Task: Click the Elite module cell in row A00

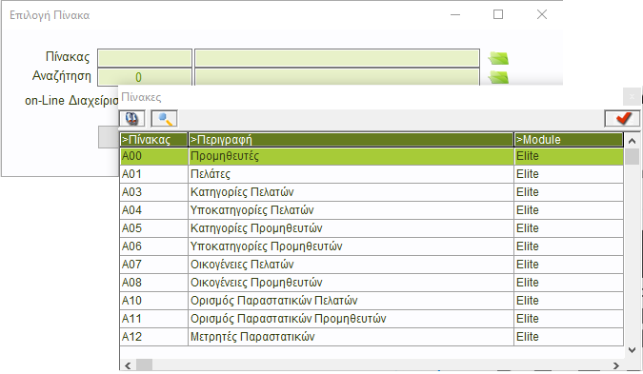Action: click(569, 156)
